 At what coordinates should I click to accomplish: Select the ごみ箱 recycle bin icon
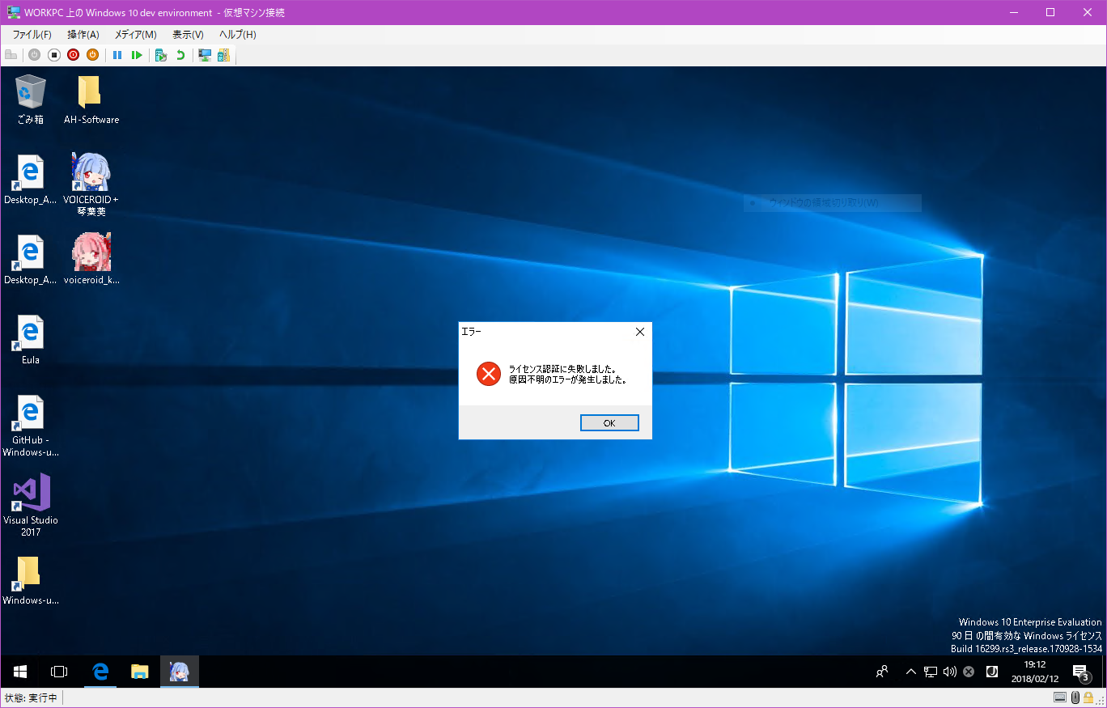(x=30, y=100)
